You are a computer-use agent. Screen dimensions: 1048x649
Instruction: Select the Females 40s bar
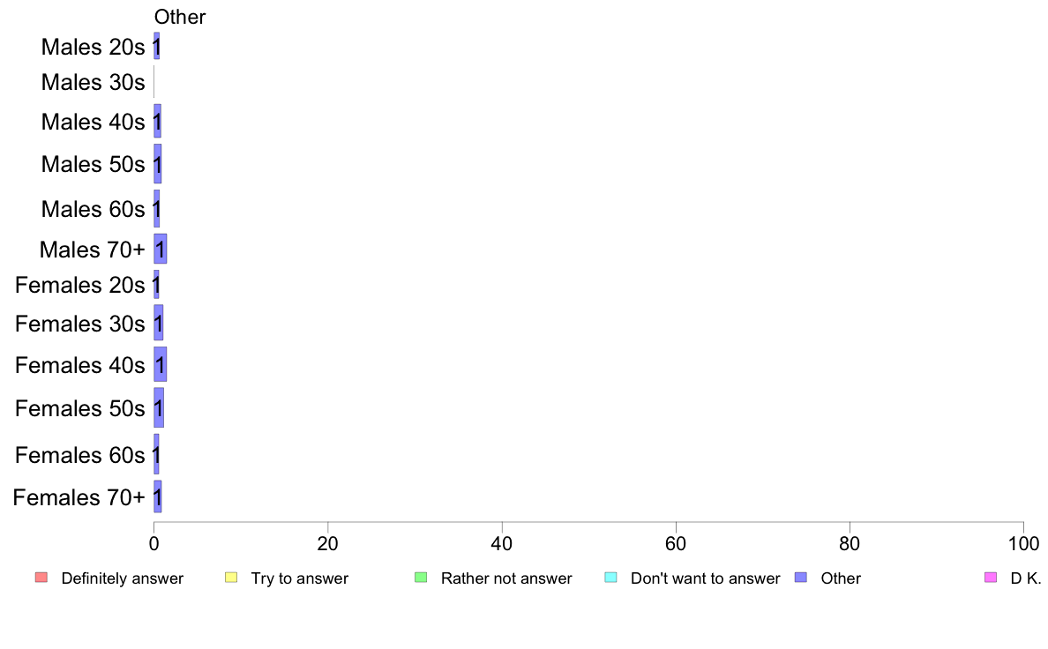[160, 364]
